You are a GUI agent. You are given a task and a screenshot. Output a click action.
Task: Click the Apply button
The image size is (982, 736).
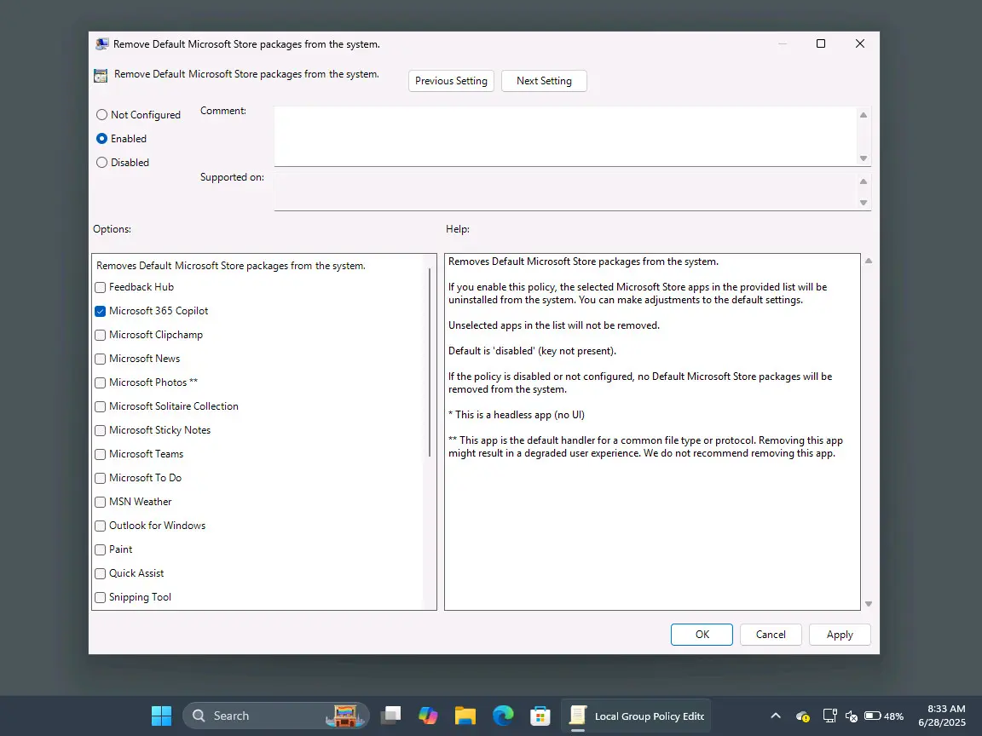click(840, 635)
